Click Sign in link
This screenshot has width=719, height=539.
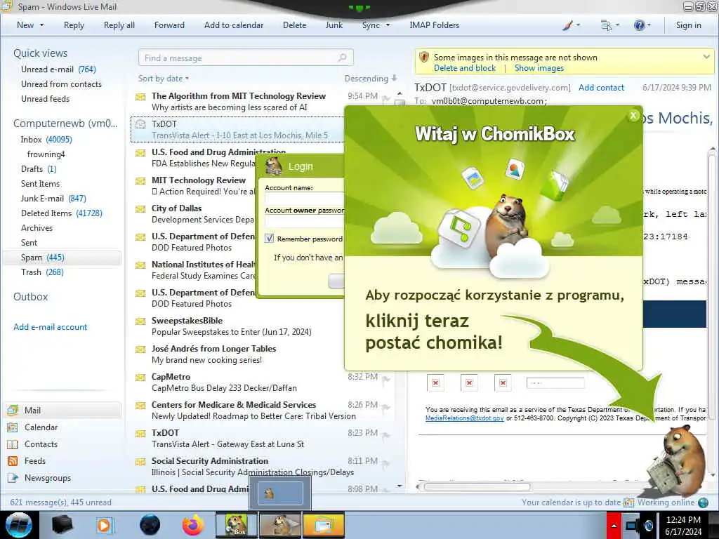point(688,25)
